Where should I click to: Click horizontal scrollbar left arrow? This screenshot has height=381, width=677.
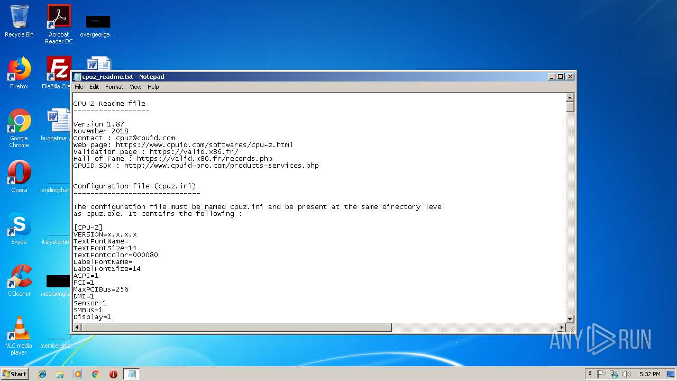coord(77,328)
